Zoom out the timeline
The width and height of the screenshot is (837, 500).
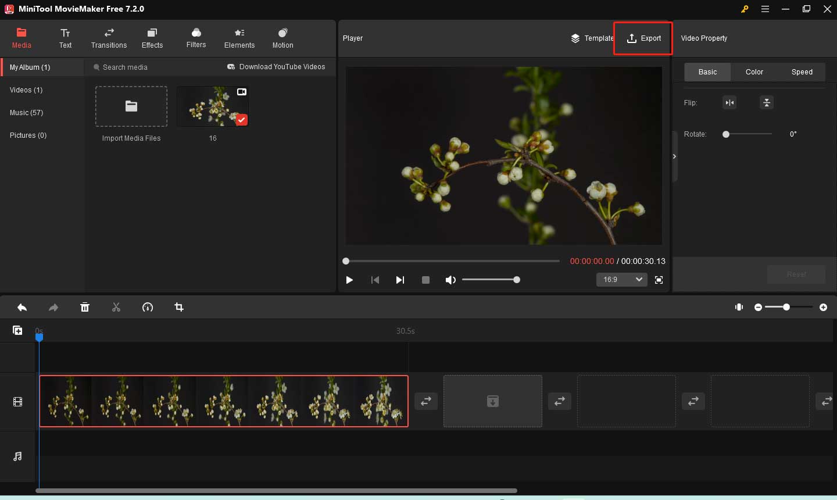758,308
